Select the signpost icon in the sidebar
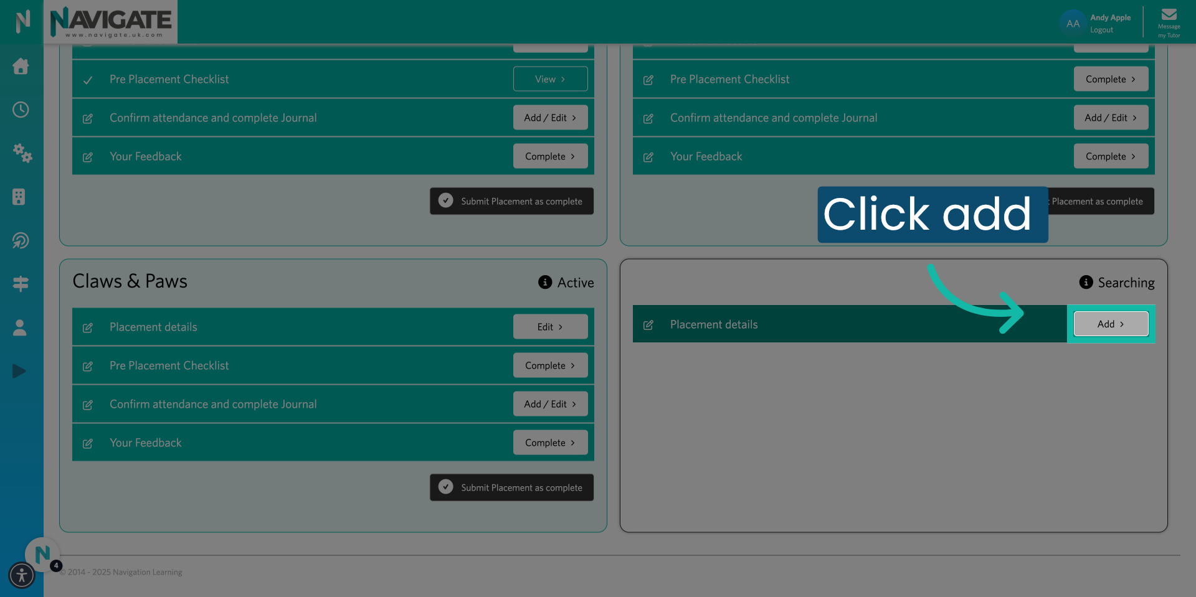This screenshot has width=1196, height=597. pos(21,283)
